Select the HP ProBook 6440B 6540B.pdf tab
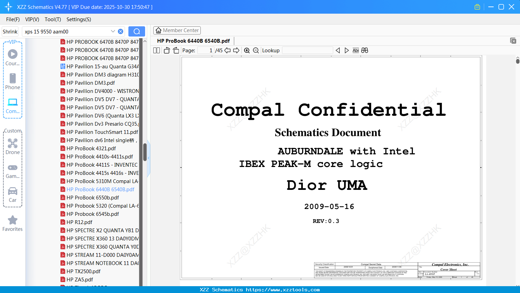The image size is (520, 293). [x=193, y=41]
